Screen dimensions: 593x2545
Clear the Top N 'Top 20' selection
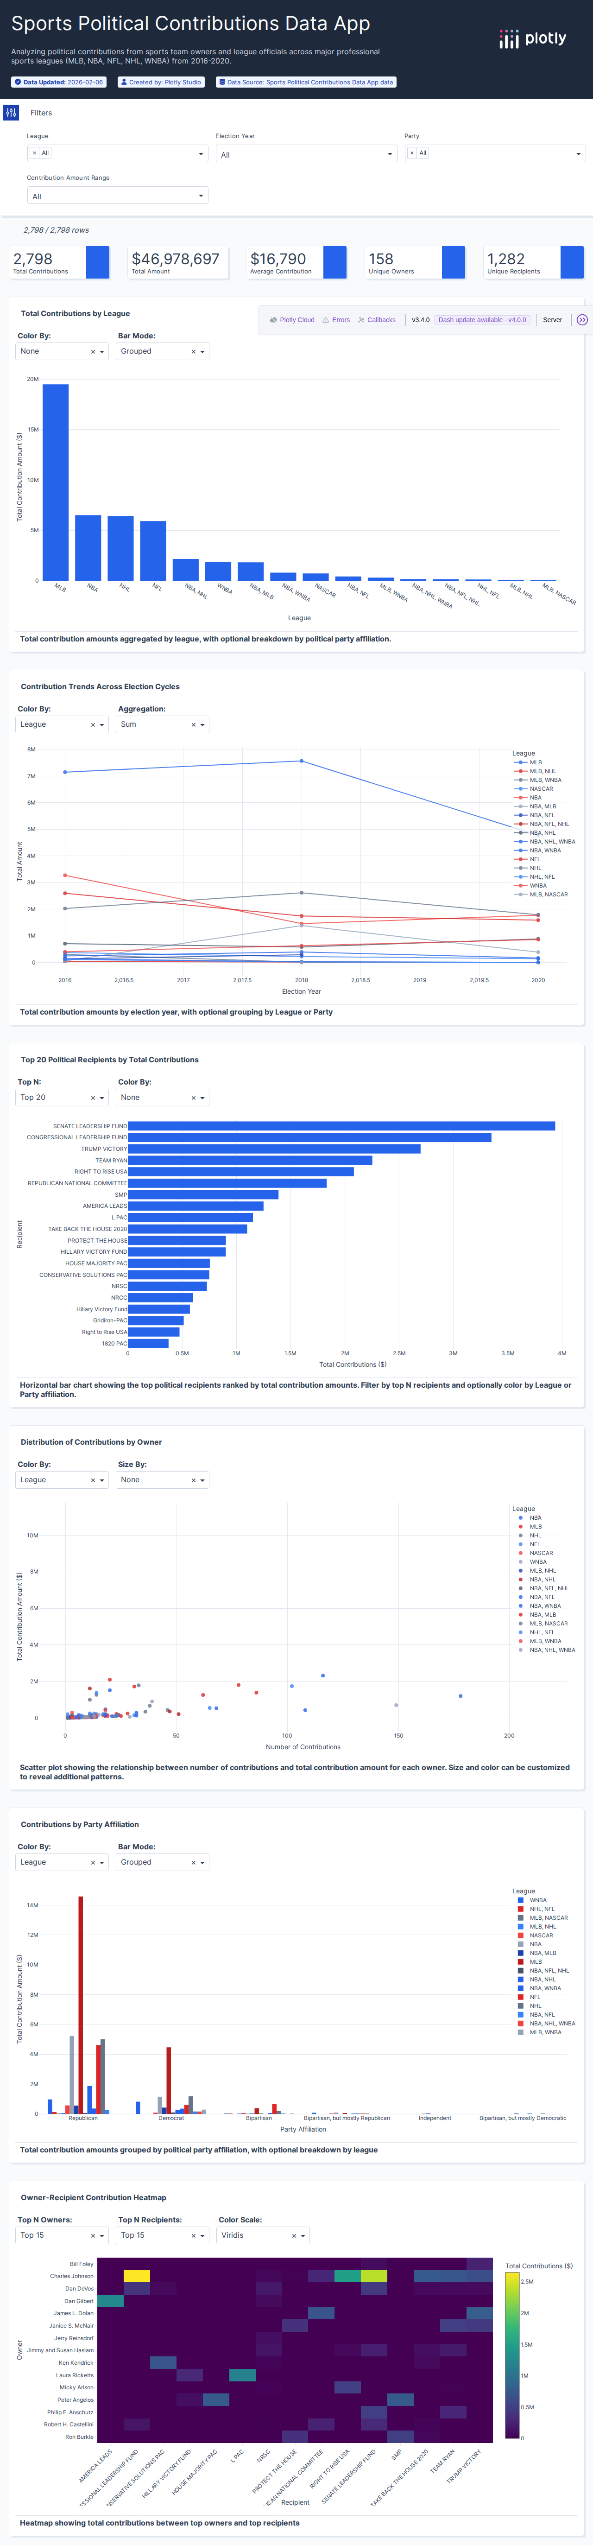(93, 1098)
